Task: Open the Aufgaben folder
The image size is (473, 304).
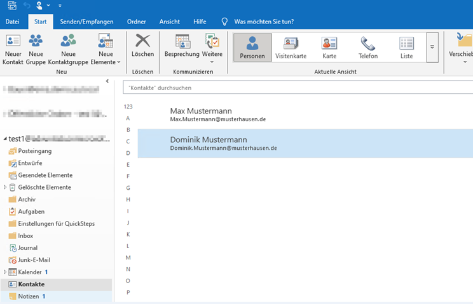Action: click(x=31, y=211)
